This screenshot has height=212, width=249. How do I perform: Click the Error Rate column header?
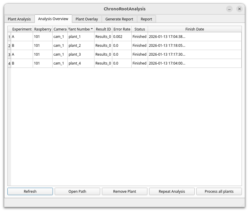[x=122, y=29]
